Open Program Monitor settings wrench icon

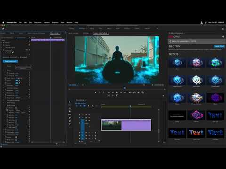click(152, 85)
